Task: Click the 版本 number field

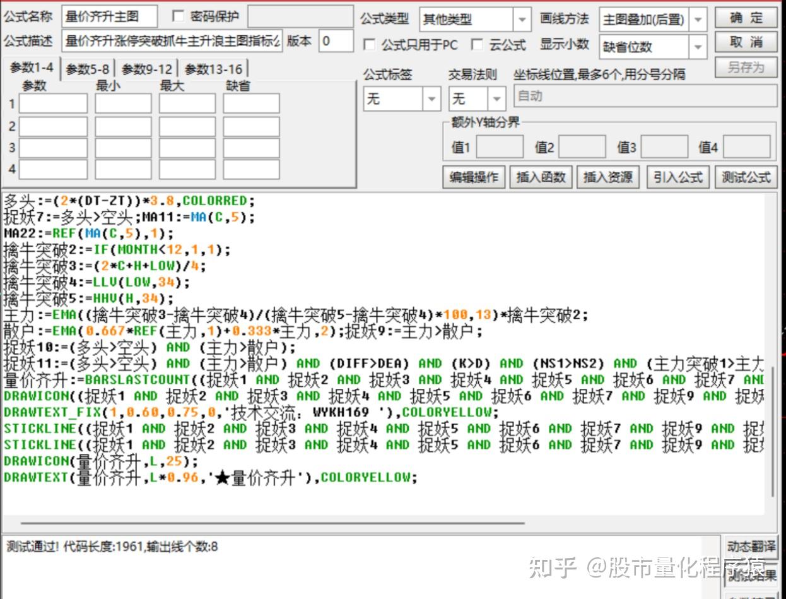Action: click(336, 41)
